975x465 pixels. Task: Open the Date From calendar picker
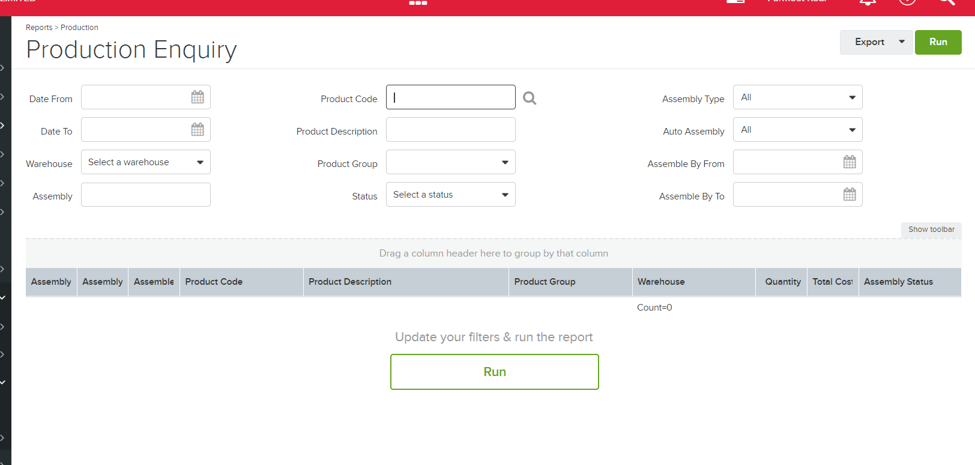198,97
